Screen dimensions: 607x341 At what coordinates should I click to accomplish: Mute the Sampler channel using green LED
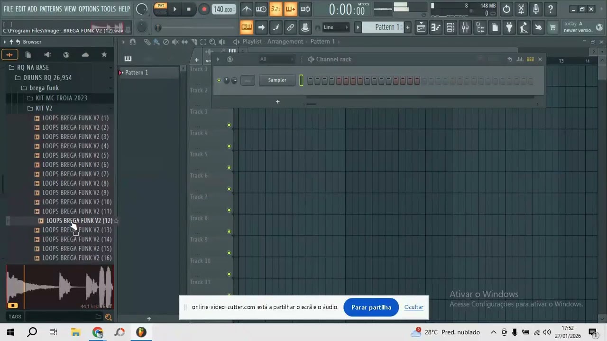tap(219, 81)
